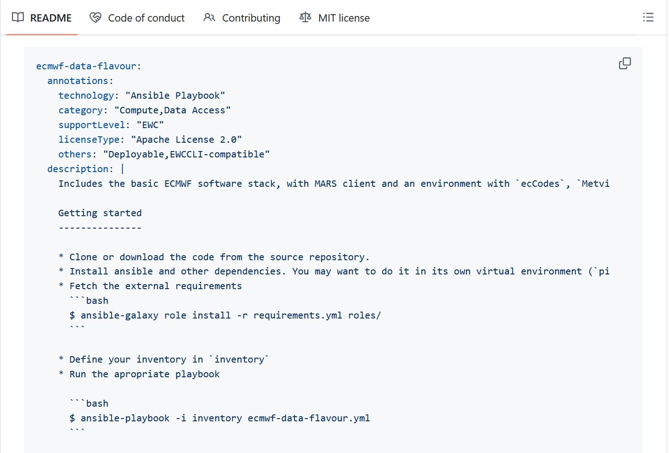This screenshot has height=453, width=670.
Task: Click the supportLevel "EWC" line
Action: pos(111,125)
